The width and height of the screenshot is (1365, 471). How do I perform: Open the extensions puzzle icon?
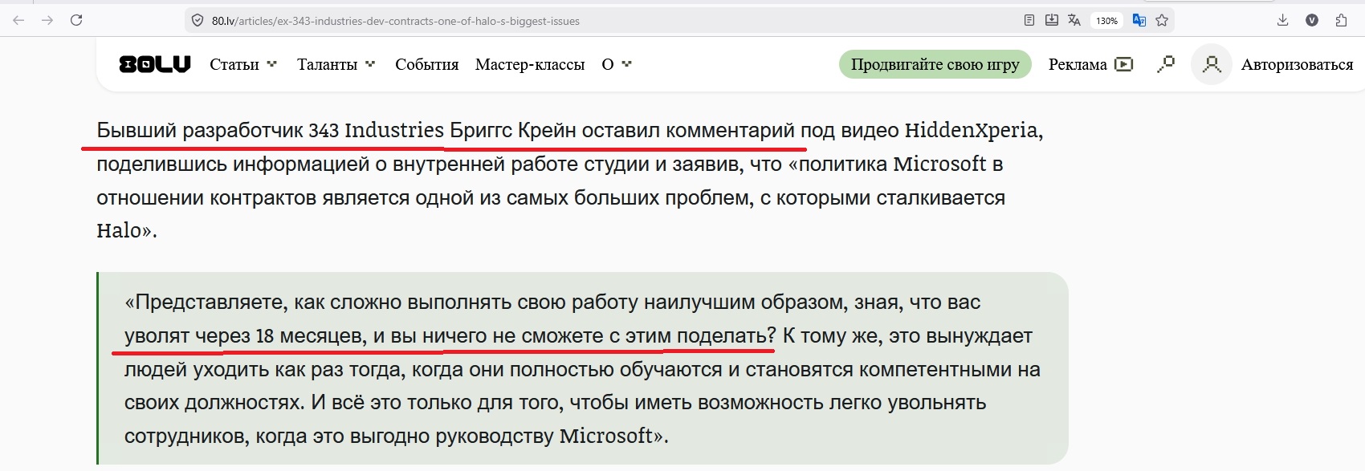click(x=1341, y=20)
